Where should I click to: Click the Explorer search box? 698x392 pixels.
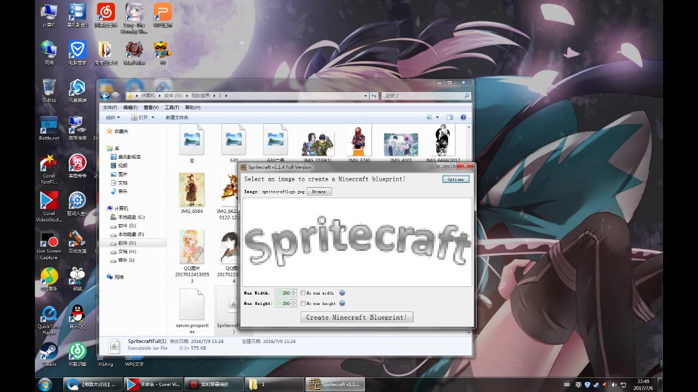425,96
